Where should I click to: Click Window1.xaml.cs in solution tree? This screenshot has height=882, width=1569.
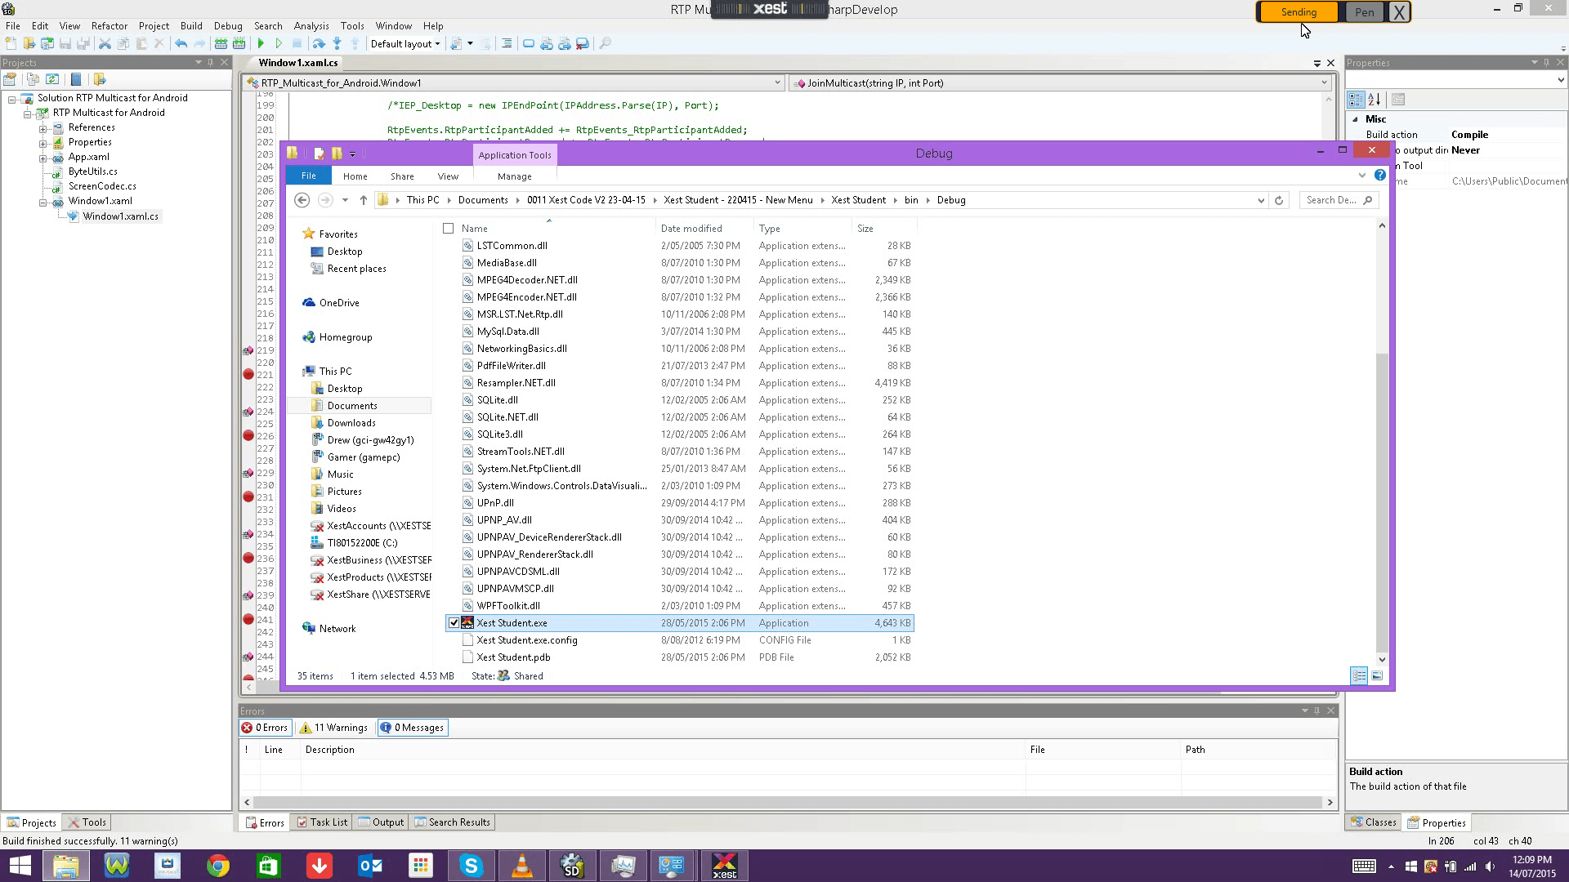[x=122, y=216]
